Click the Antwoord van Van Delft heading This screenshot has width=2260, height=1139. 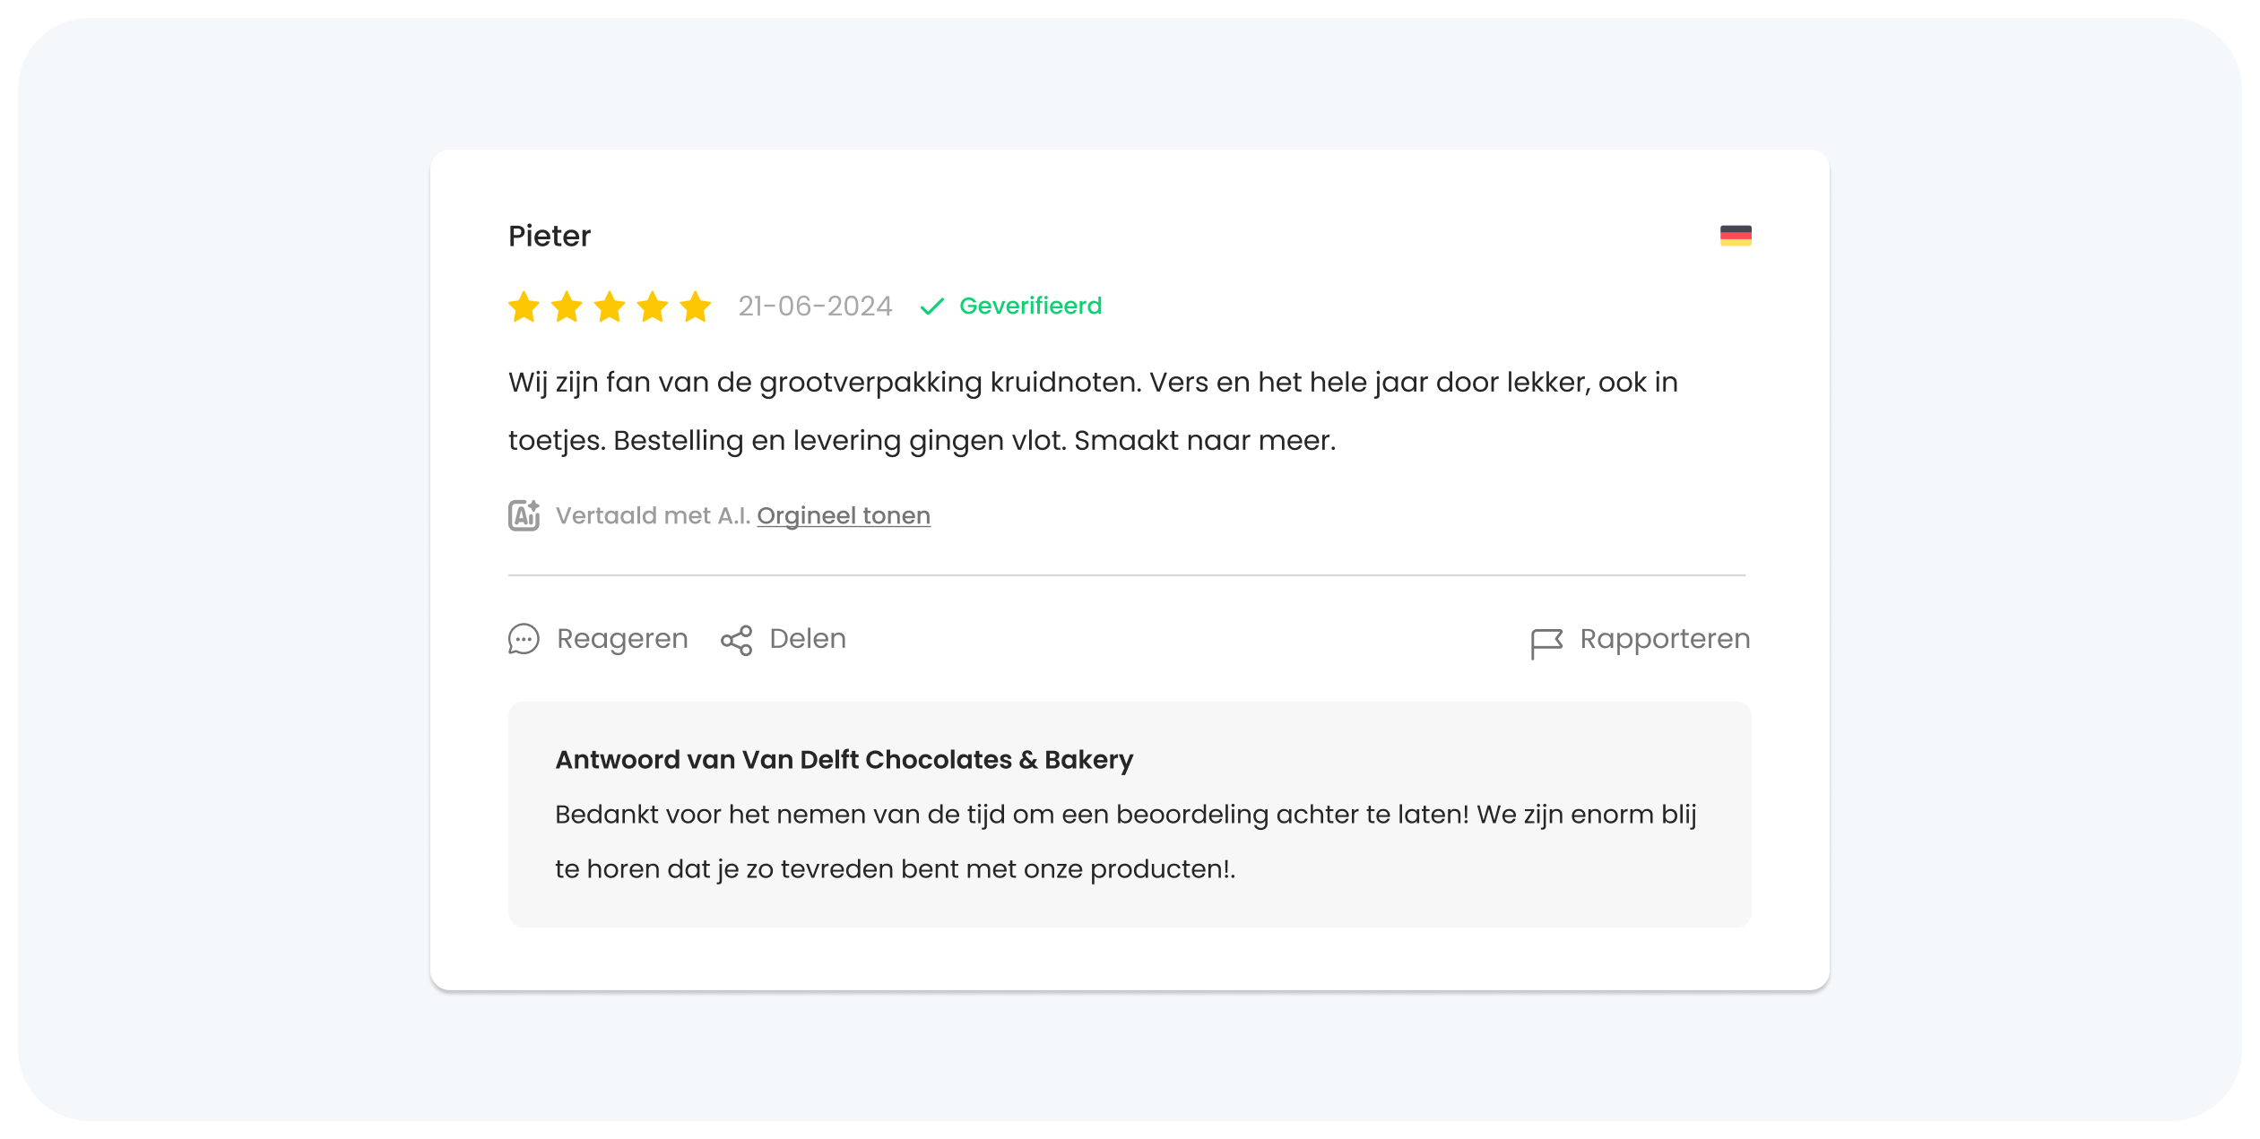click(844, 759)
